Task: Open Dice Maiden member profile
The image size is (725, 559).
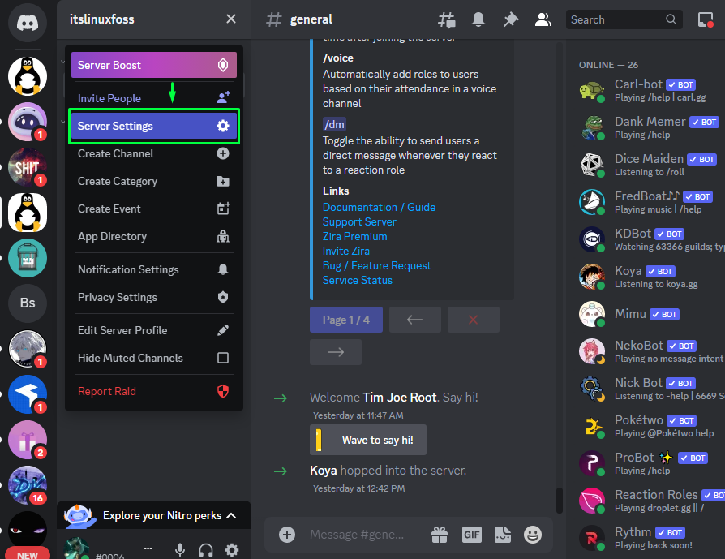Action: pos(647,165)
